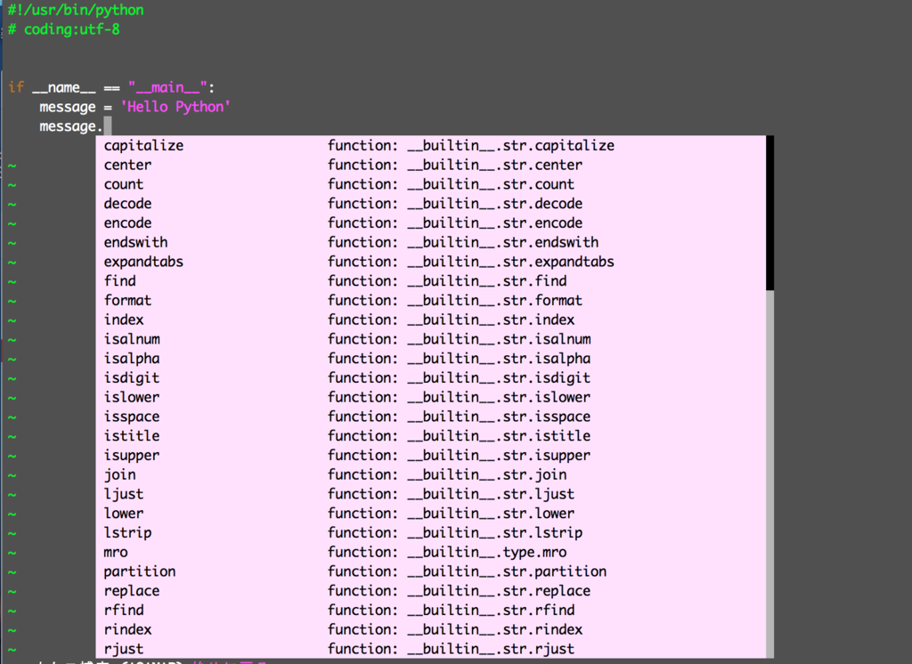Place cursor on shebang line
Viewport: 912px width, 664px height.
click(x=76, y=11)
